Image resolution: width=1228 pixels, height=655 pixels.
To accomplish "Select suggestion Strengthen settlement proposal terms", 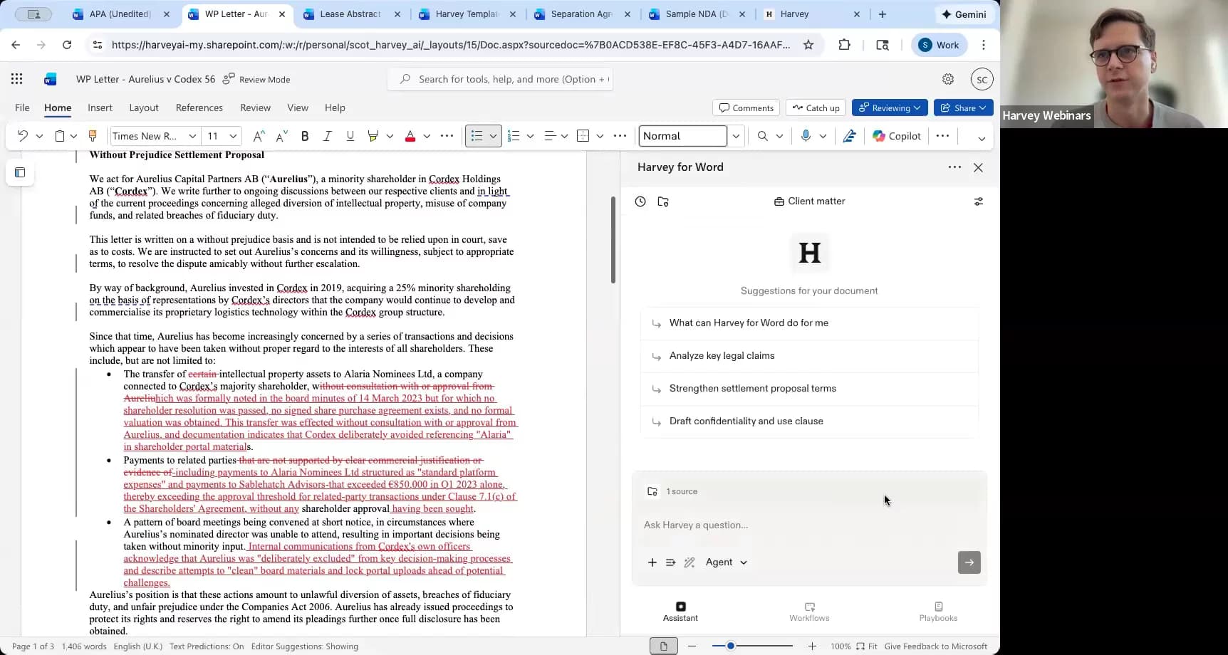I will pos(752,388).
